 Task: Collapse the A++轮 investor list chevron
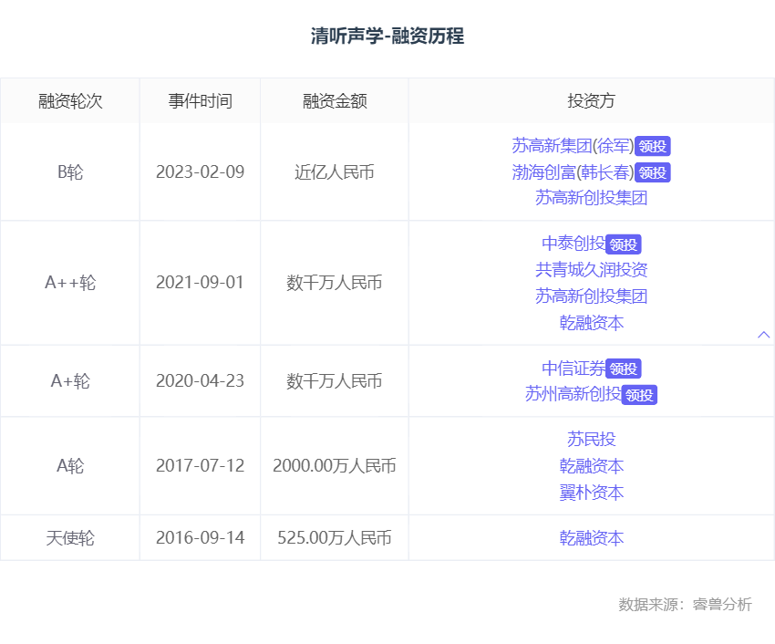[764, 335]
